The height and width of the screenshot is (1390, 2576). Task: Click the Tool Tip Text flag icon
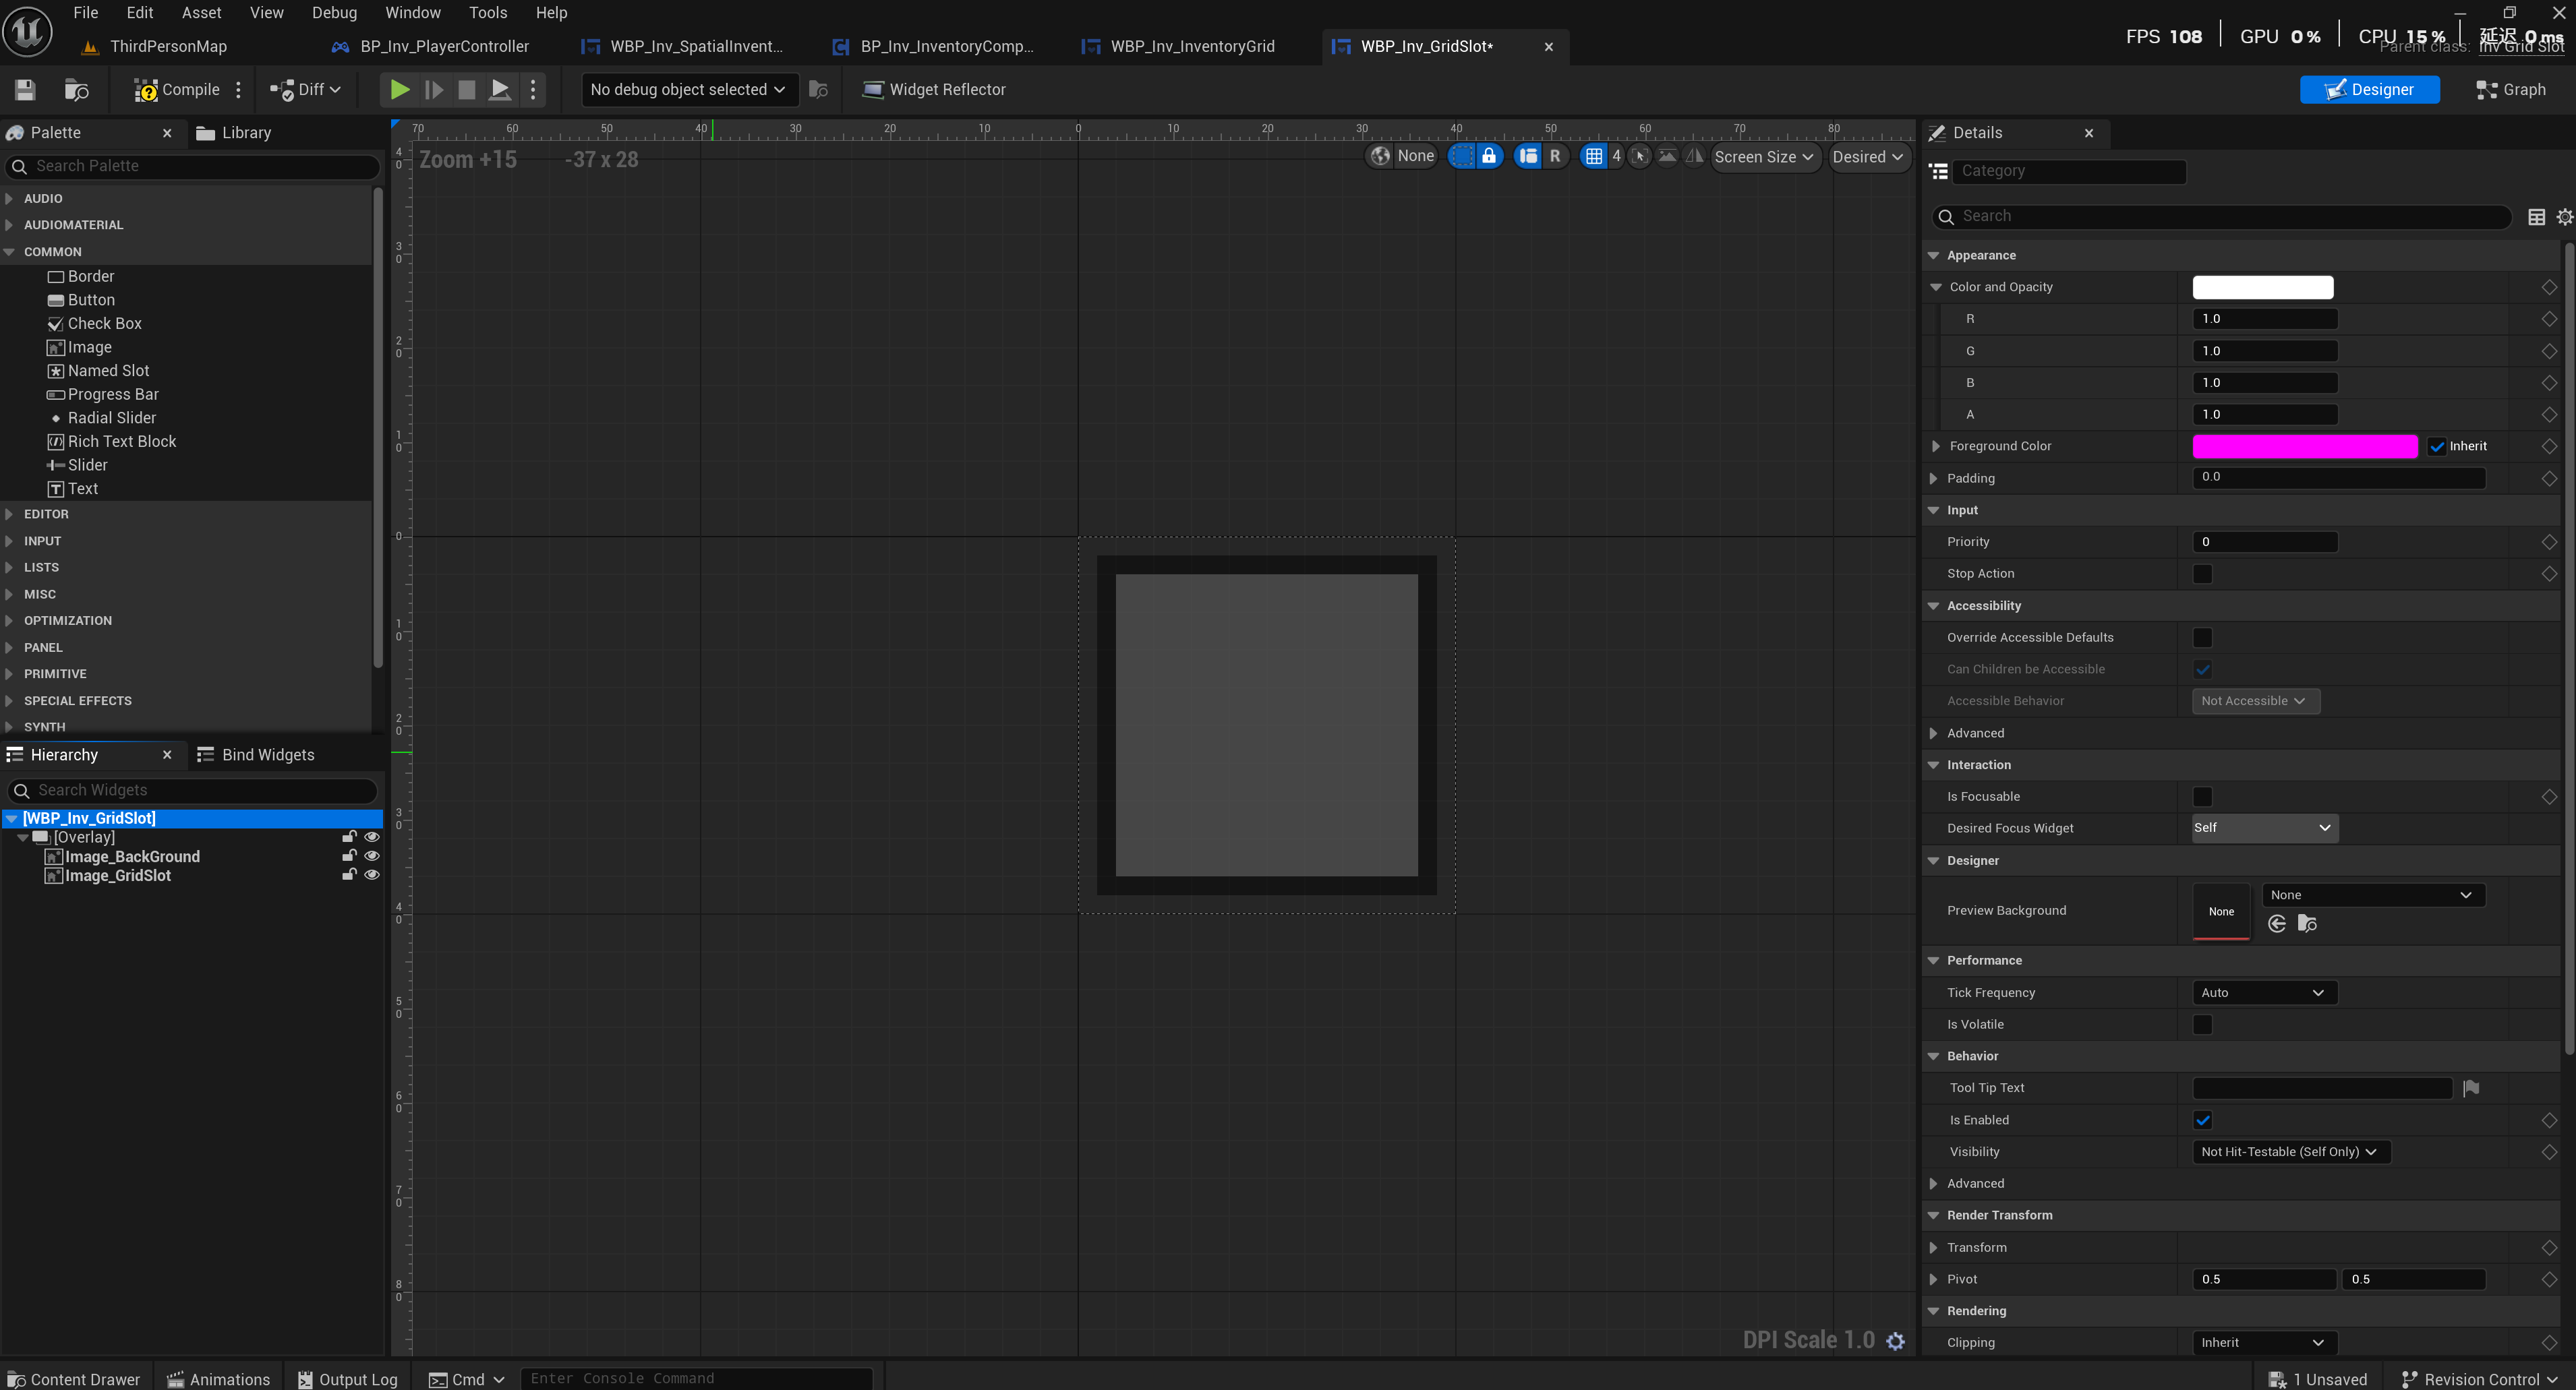(x=2471, y=1088)
